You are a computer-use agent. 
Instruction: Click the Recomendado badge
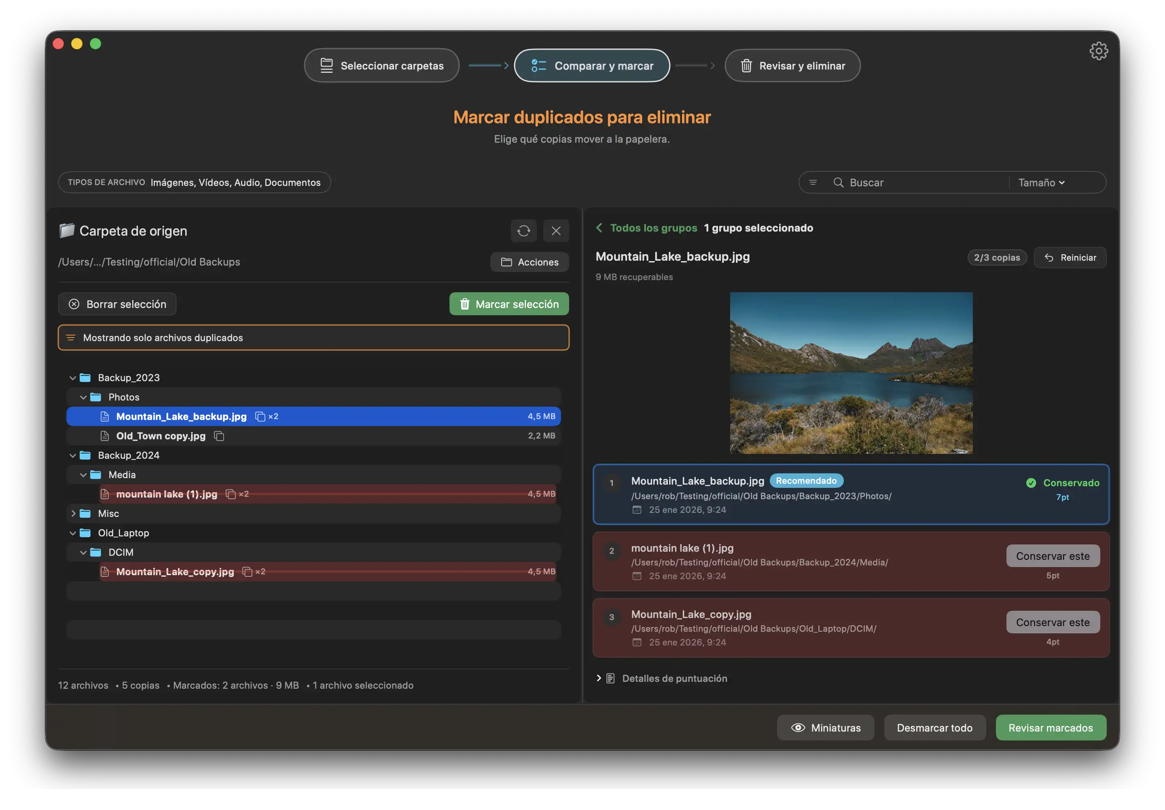coord(806,481)
